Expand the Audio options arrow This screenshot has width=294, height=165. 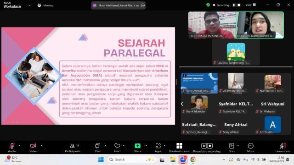click(19, 146)
